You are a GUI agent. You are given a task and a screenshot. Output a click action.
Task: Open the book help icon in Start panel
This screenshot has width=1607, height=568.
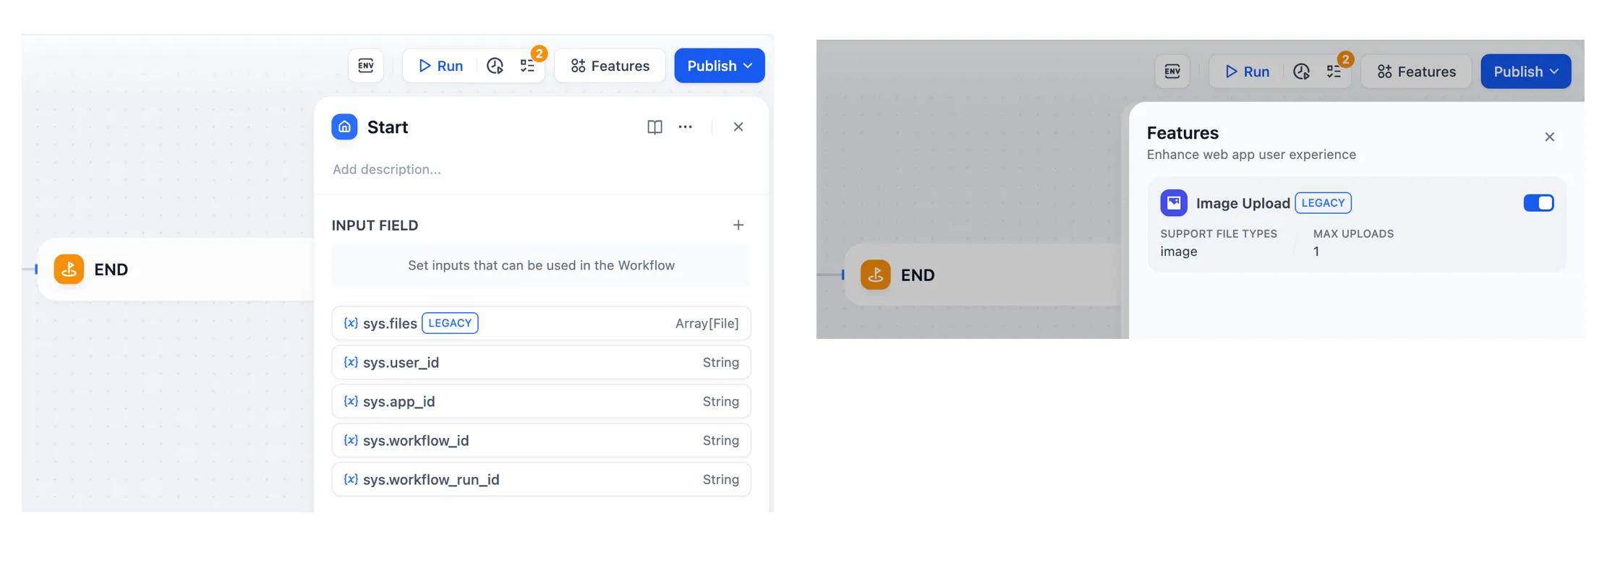pyautogui.click(x=655, y=127)
